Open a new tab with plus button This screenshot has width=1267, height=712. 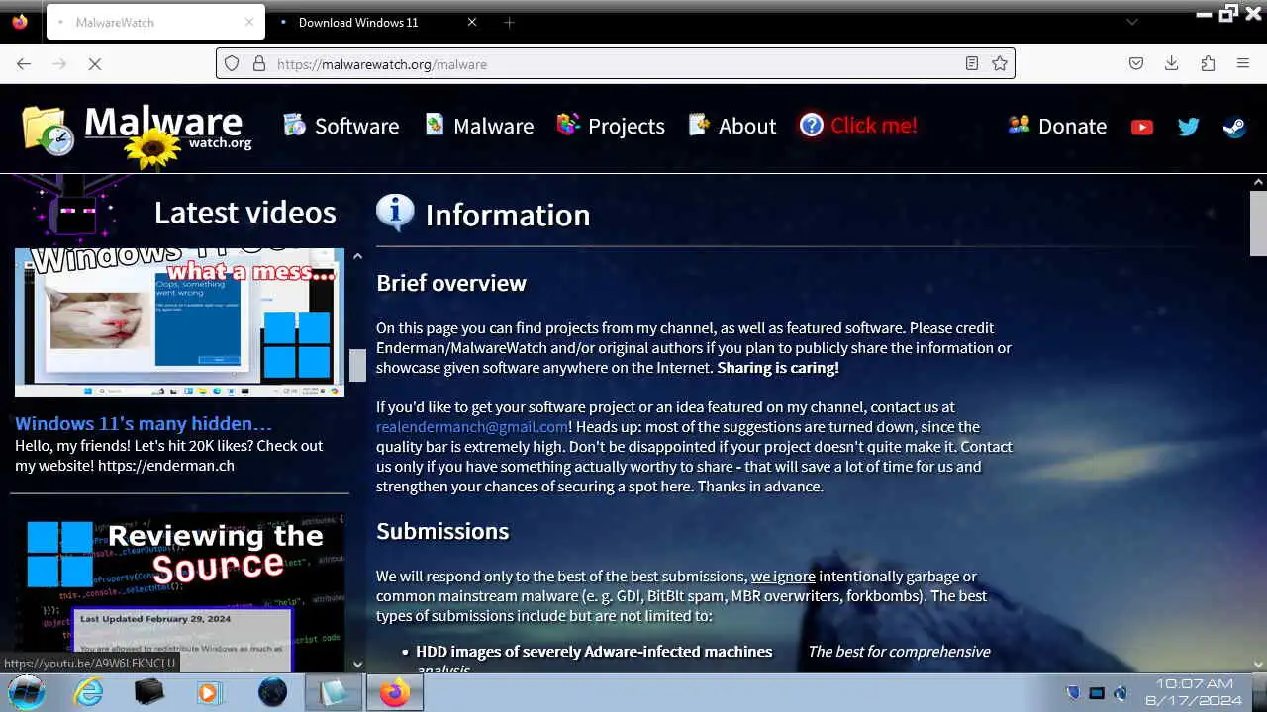click(509, 22)
